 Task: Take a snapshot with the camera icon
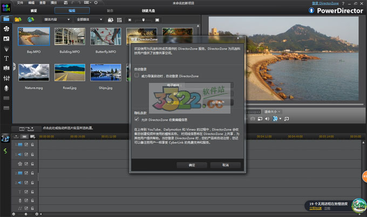[x=253, y=118]
